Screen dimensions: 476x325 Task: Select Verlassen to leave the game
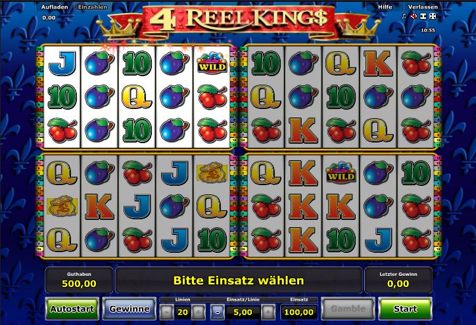[x=423, y=7]
